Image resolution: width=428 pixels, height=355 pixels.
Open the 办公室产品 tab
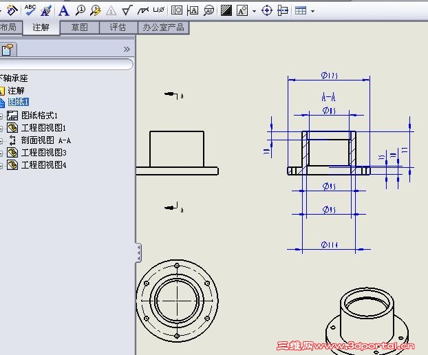pos(163,28)
